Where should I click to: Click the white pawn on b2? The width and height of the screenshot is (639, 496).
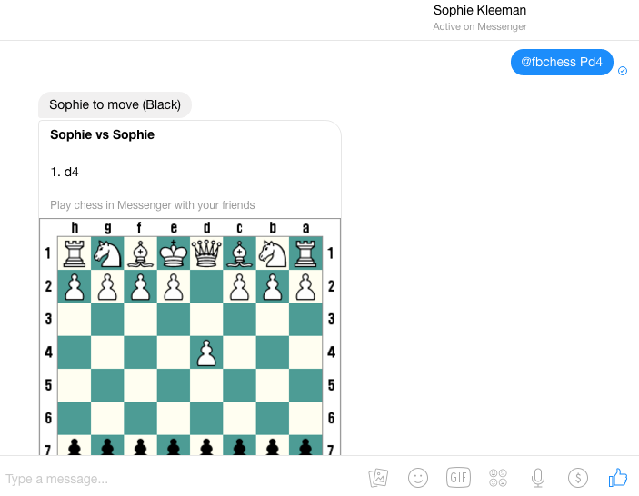click(x=272, y=286)
